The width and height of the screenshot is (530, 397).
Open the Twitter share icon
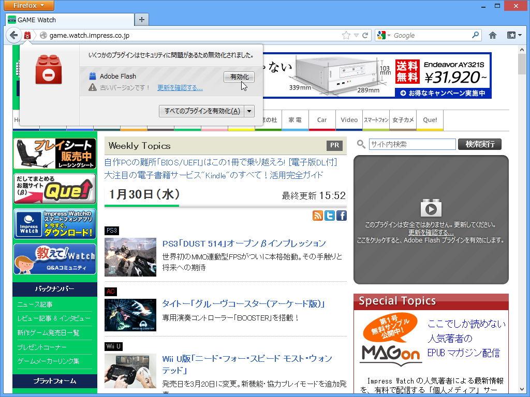pos(330,216)
